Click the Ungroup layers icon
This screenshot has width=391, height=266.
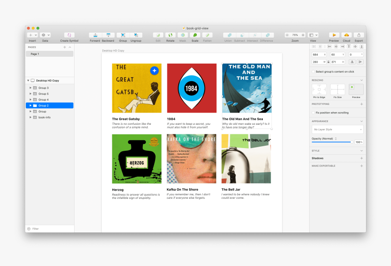tap(136, 35)
